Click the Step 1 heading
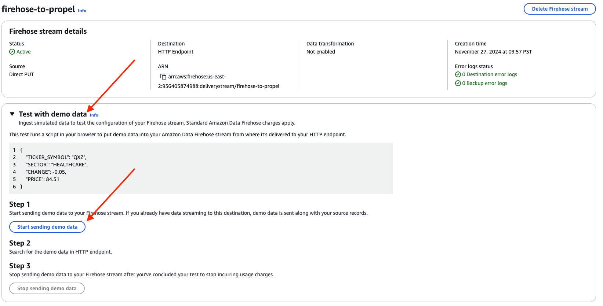The height and width of the screenshot is (306, 603). [x=19, y=204]
